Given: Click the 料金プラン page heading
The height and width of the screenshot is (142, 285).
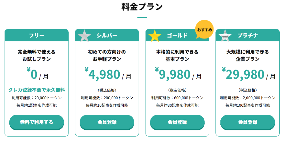Looking at the screenshot, I should 142,7.
